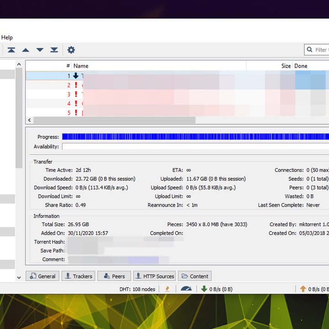This screenshot has height=329, width=329.
Task: Click Total Size value 26.95 GiB
Action: pos(78,224)
